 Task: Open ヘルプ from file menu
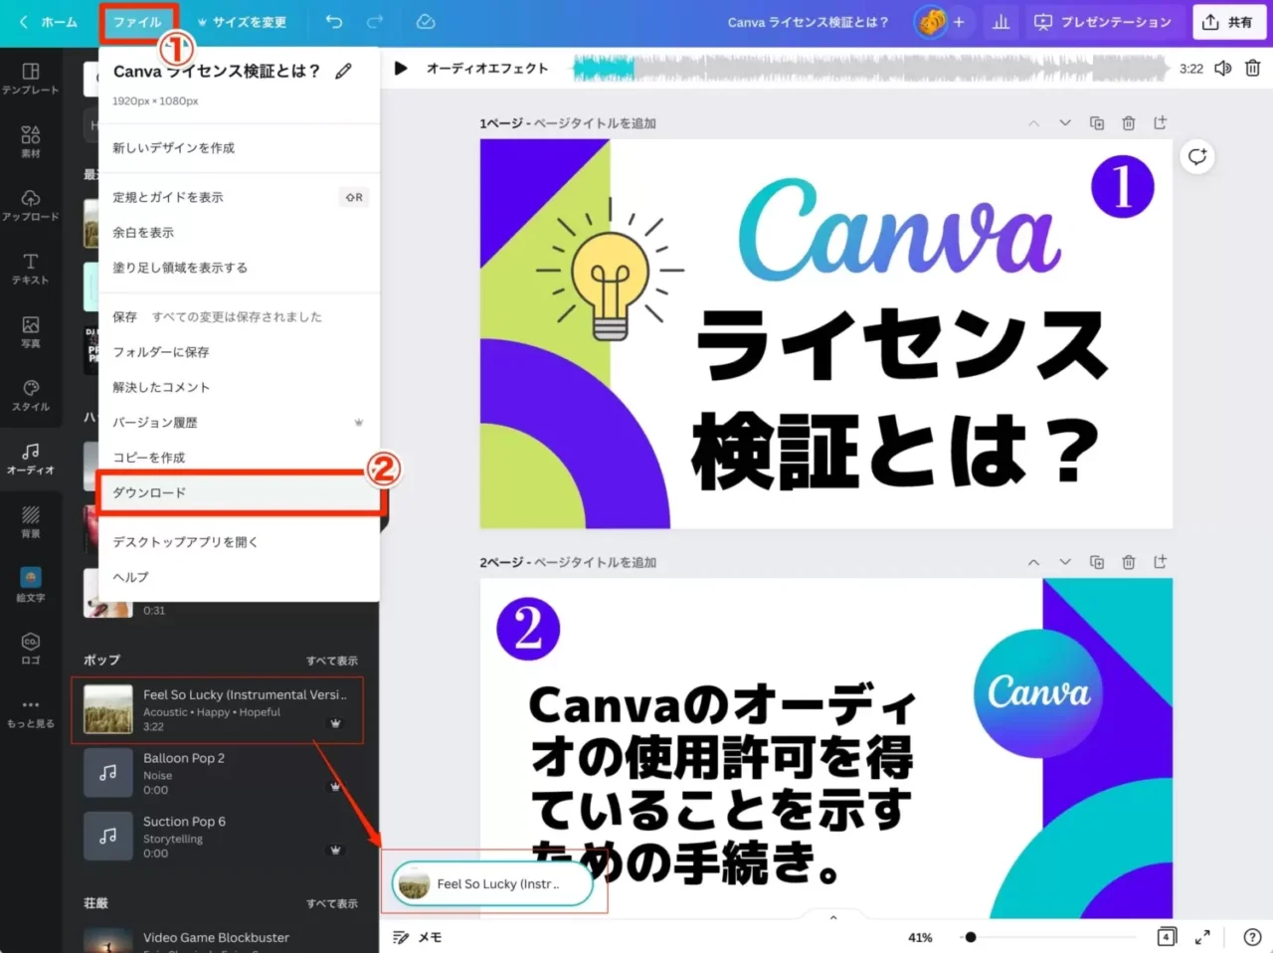coord(239,577)
